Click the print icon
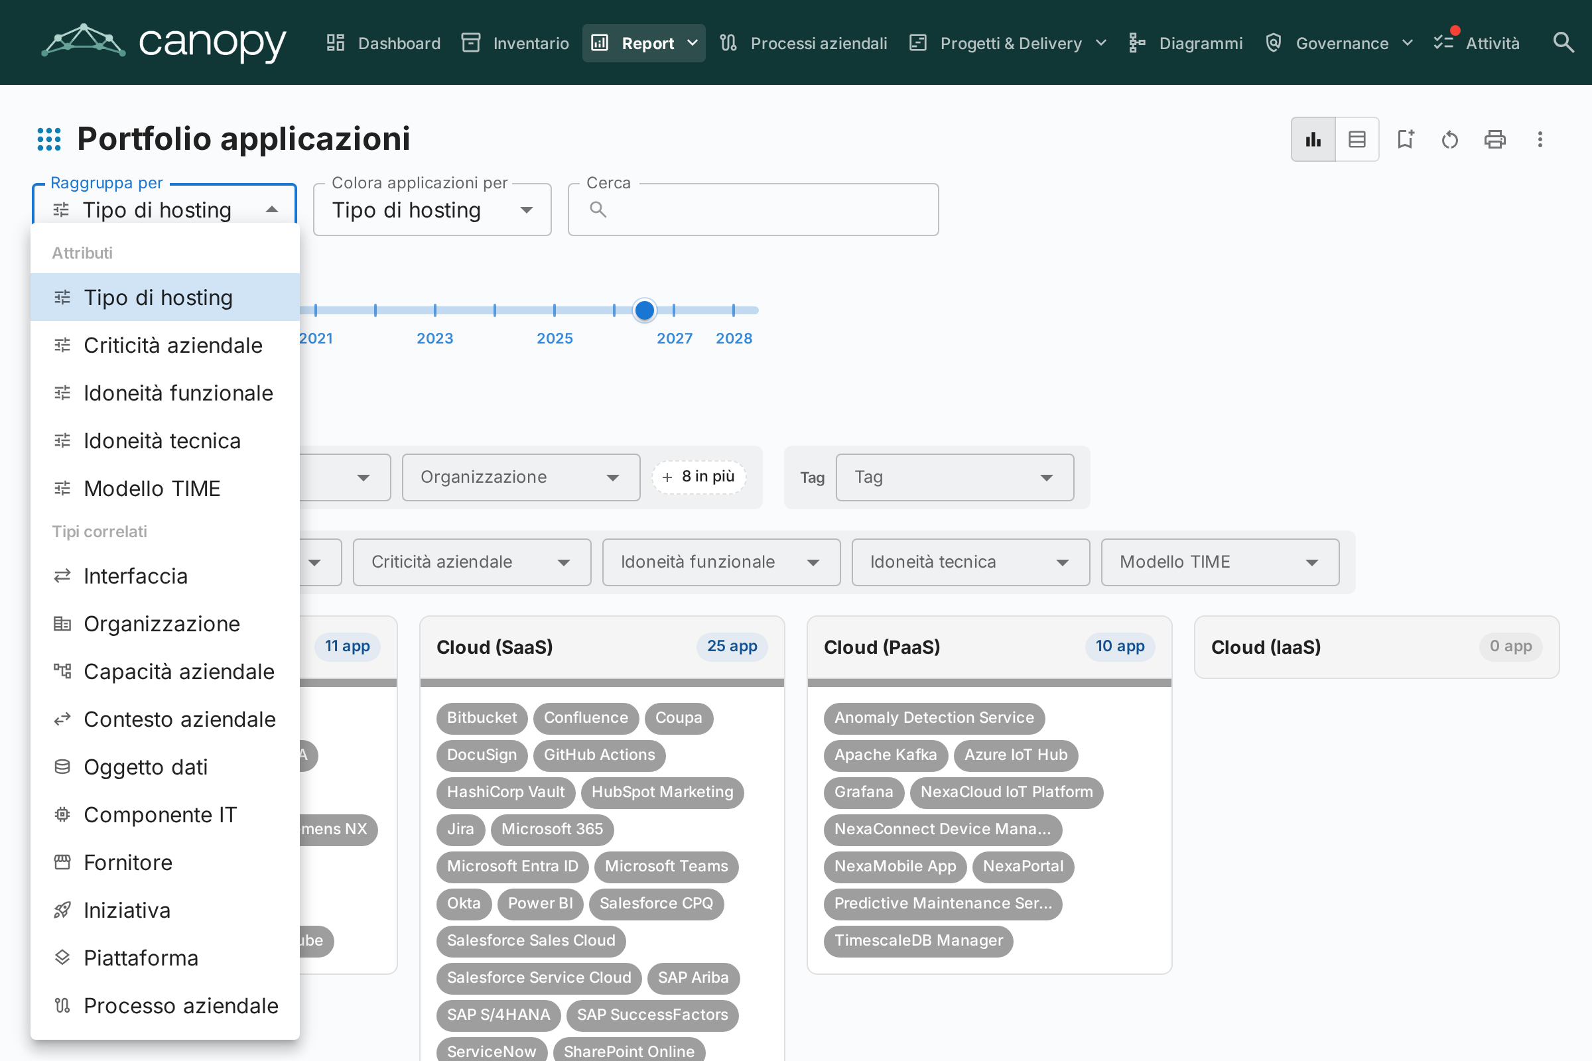Viewport: 1592px width, 1061px height. (1494, 139)
